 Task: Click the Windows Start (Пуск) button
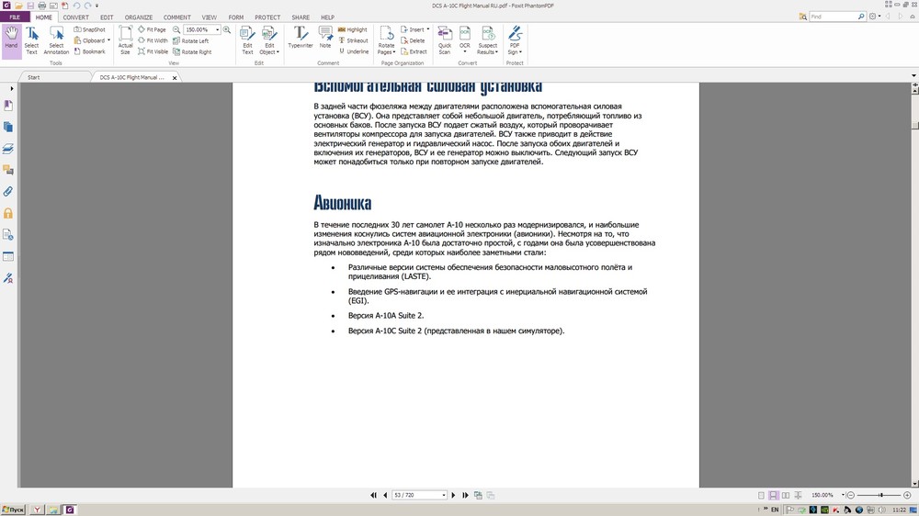pos(14,510)
